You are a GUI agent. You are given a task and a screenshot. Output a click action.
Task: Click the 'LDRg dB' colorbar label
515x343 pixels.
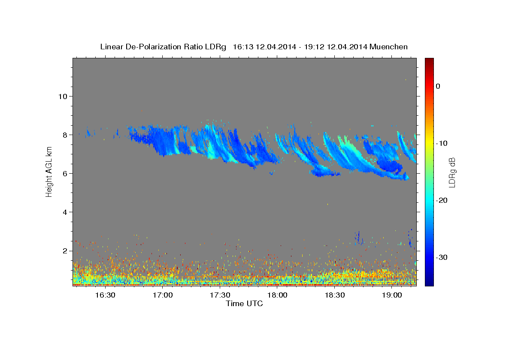click(x=451, y=172)
